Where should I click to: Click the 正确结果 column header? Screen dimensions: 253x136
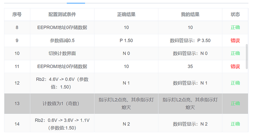126,15
